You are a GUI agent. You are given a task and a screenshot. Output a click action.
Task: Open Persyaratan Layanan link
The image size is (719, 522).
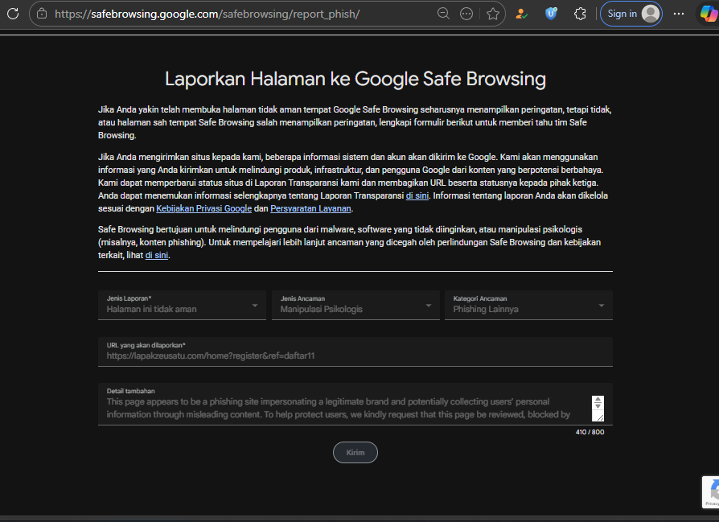click(x=310, y=208)
